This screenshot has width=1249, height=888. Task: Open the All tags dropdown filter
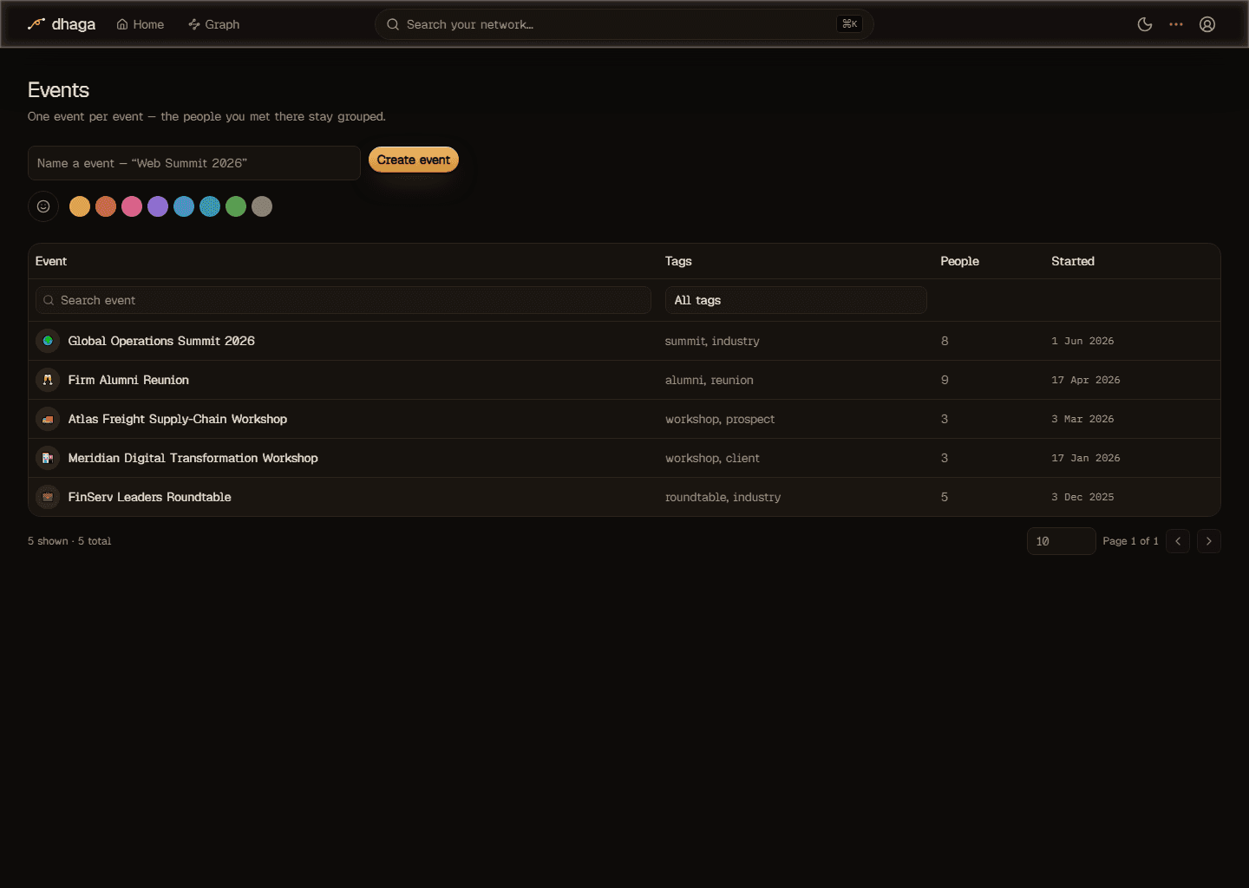click(795, 300)
